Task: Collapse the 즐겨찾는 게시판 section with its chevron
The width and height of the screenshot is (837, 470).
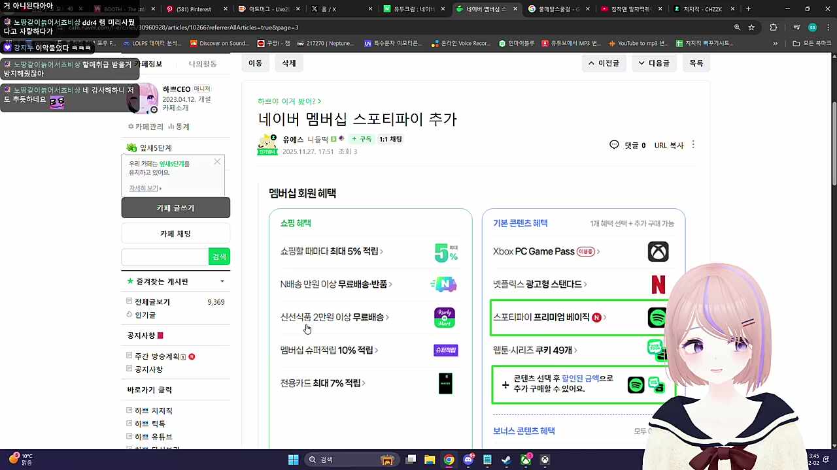Action: tap(222, 281)
